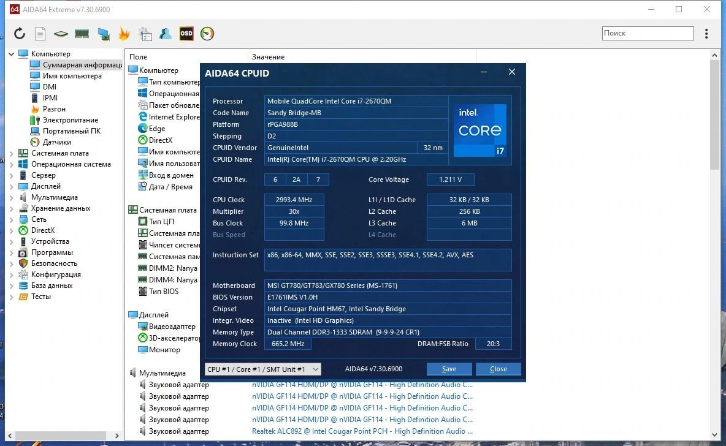Click the blue user silhouette toolbar icon

pyautogui.click(x=166, y=33)
